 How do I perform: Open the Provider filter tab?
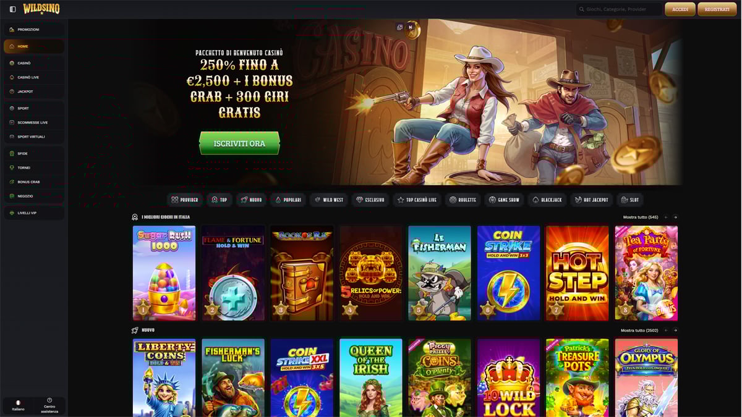pos(185,200)
